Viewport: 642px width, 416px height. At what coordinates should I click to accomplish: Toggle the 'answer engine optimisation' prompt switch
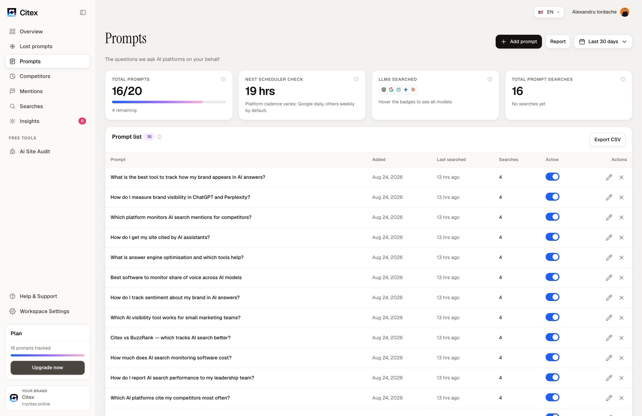click(x=552, y=257)
